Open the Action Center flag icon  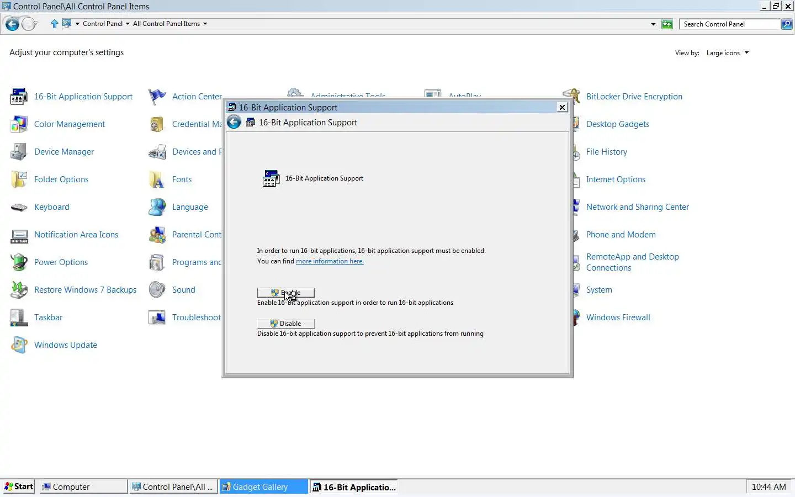coord(157,97)
